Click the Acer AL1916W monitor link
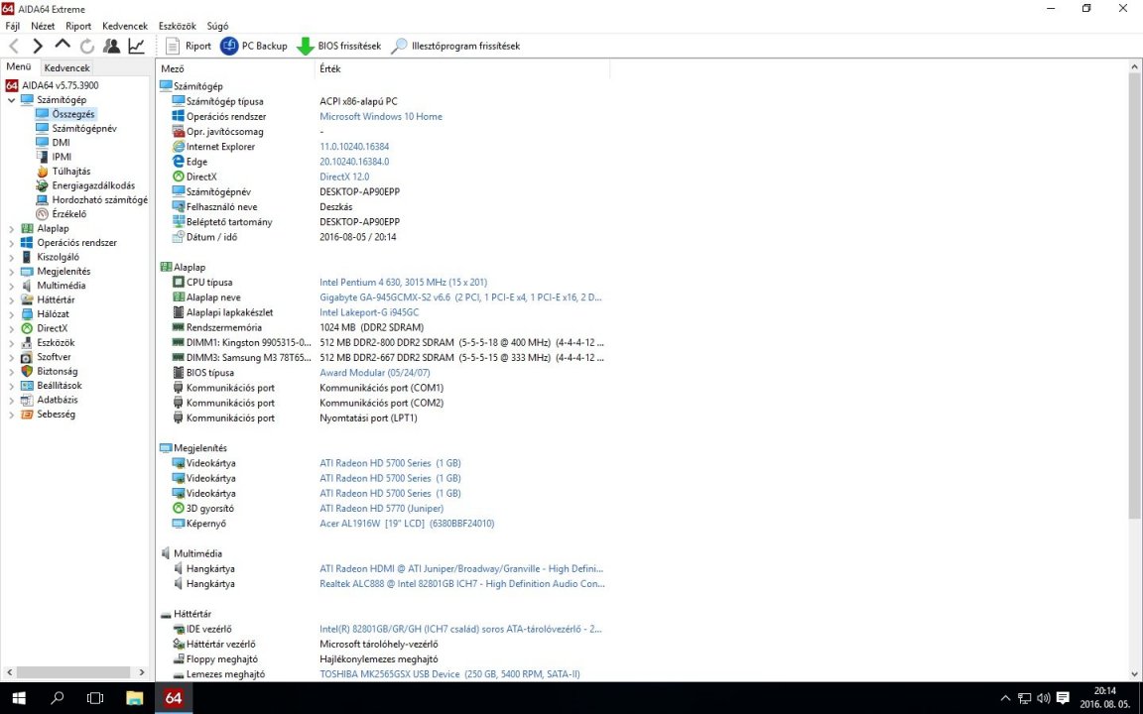This screenshot has width=1143, height=714. [x=407, y=524]
